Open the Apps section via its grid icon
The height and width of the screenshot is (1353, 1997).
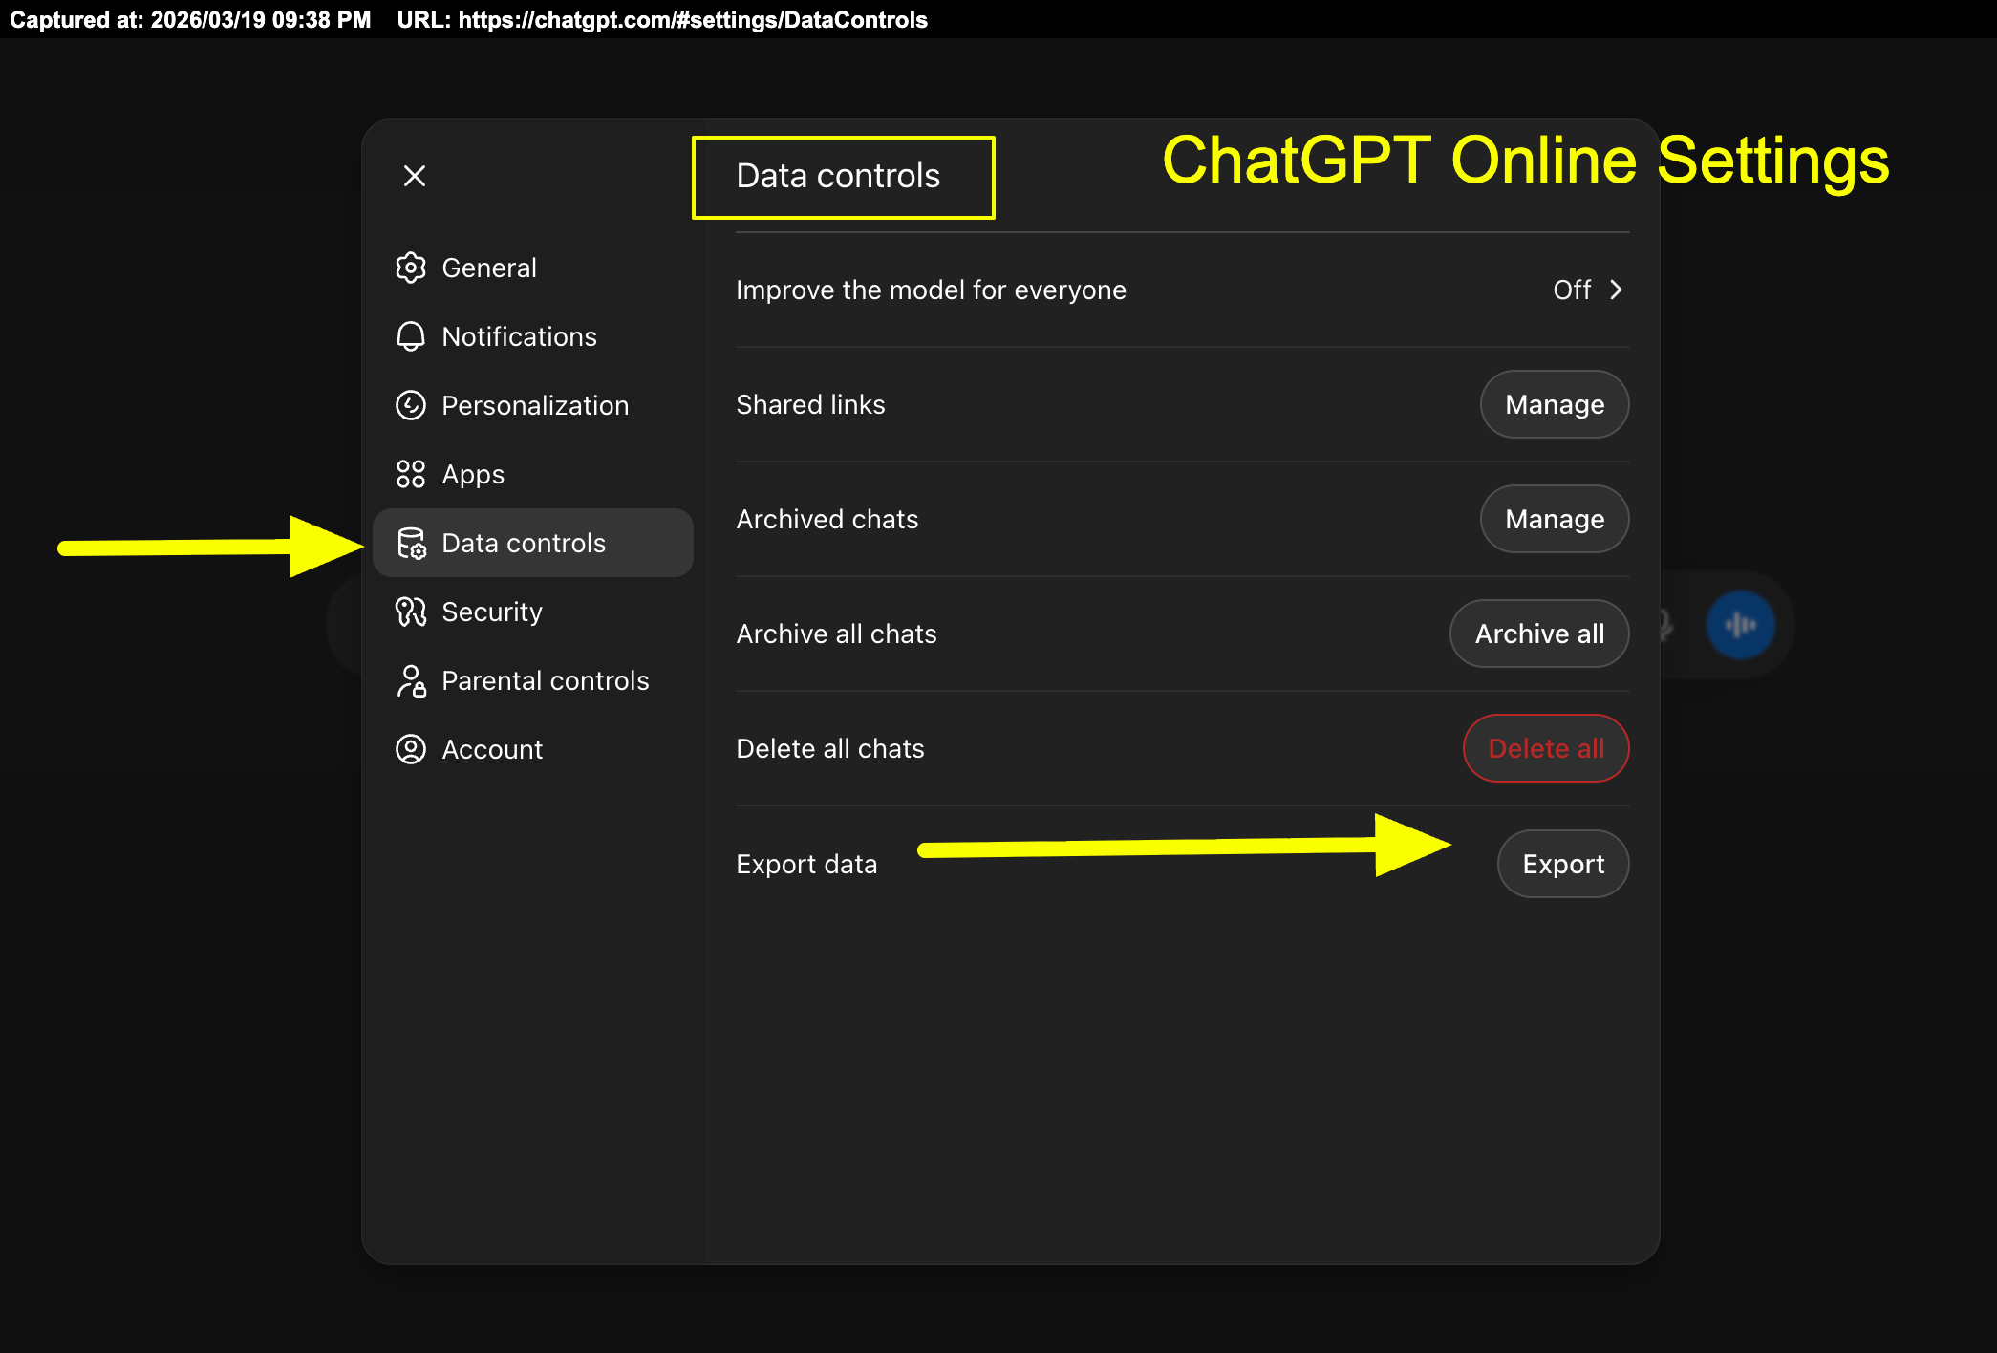[x=411, y=474]
